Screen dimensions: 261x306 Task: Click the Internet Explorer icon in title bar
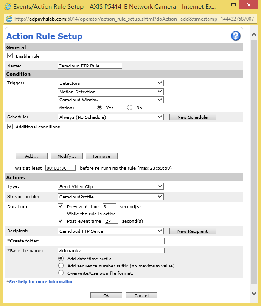[x=8, y=7]
